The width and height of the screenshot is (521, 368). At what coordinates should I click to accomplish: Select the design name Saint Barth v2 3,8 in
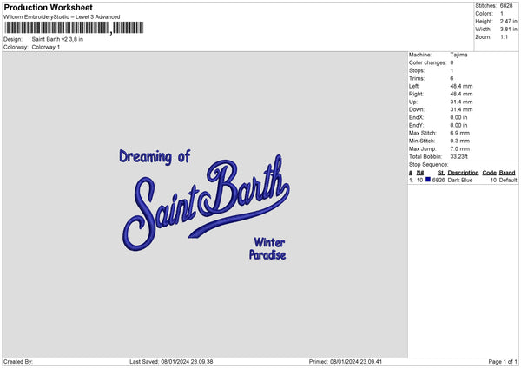(57, 39)
